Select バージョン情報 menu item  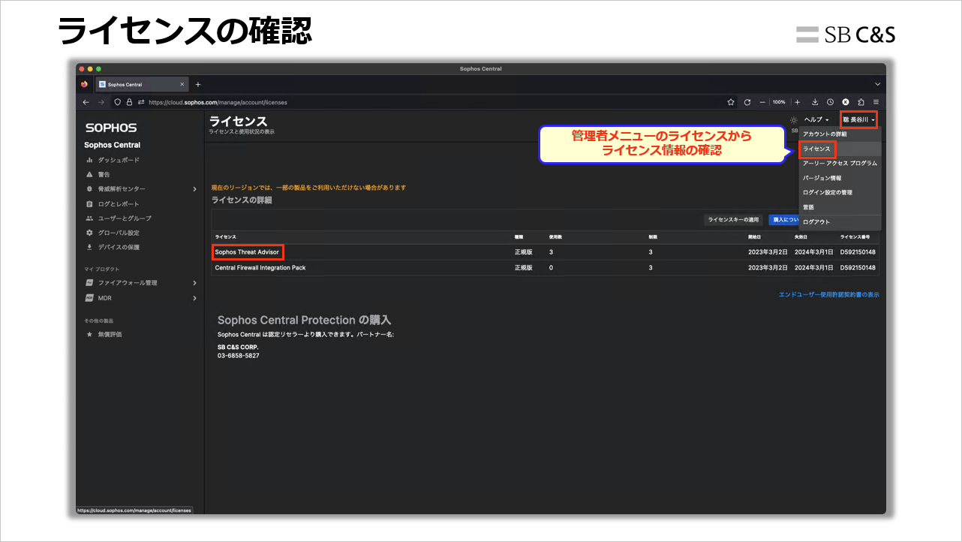click(x=840, y=178)
